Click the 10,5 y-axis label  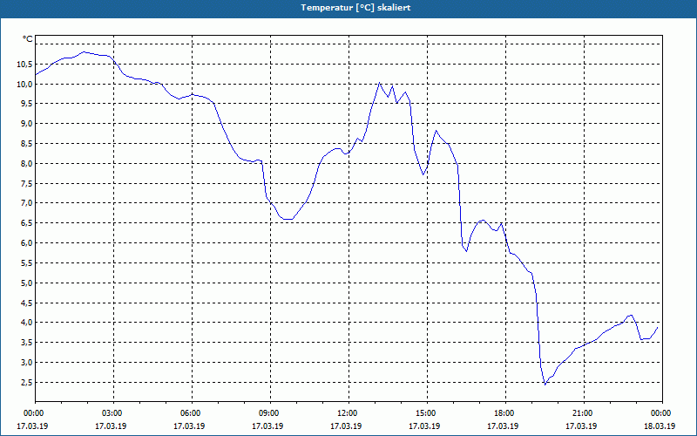[x=24, y=65]
